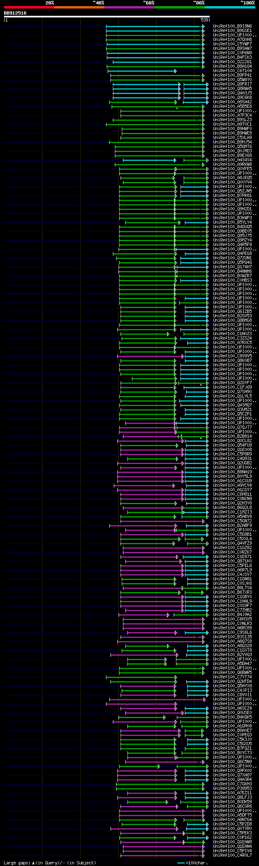259x866 pixels.
Task: Click hit label UniRef100_A6RC89
Action: [232, 628]
